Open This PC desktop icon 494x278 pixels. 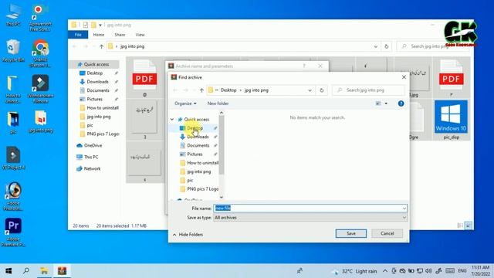tap(13, 15)
